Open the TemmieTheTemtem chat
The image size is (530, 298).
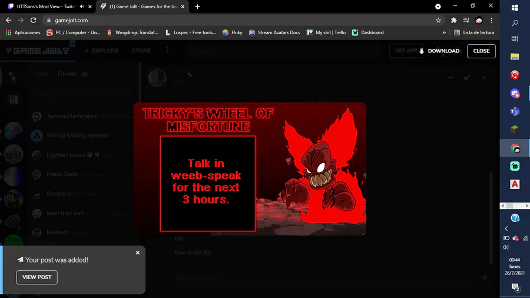[81, 116]
